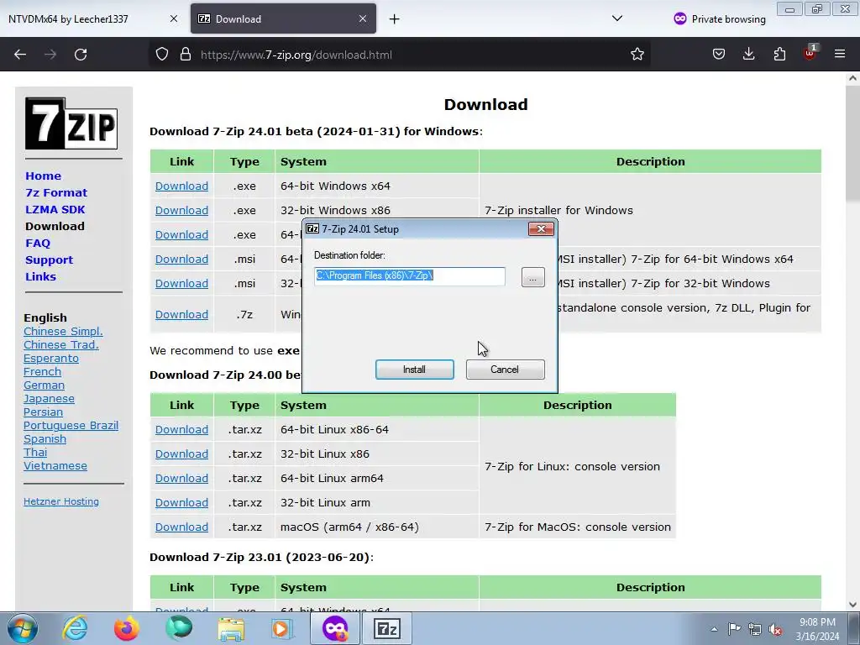Click the Private browsing indicator
The width and height of the screenshot is (860, 645).
[720, 18]
